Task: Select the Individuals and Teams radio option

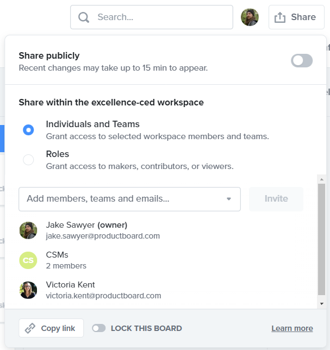Action: pos(28,130)
